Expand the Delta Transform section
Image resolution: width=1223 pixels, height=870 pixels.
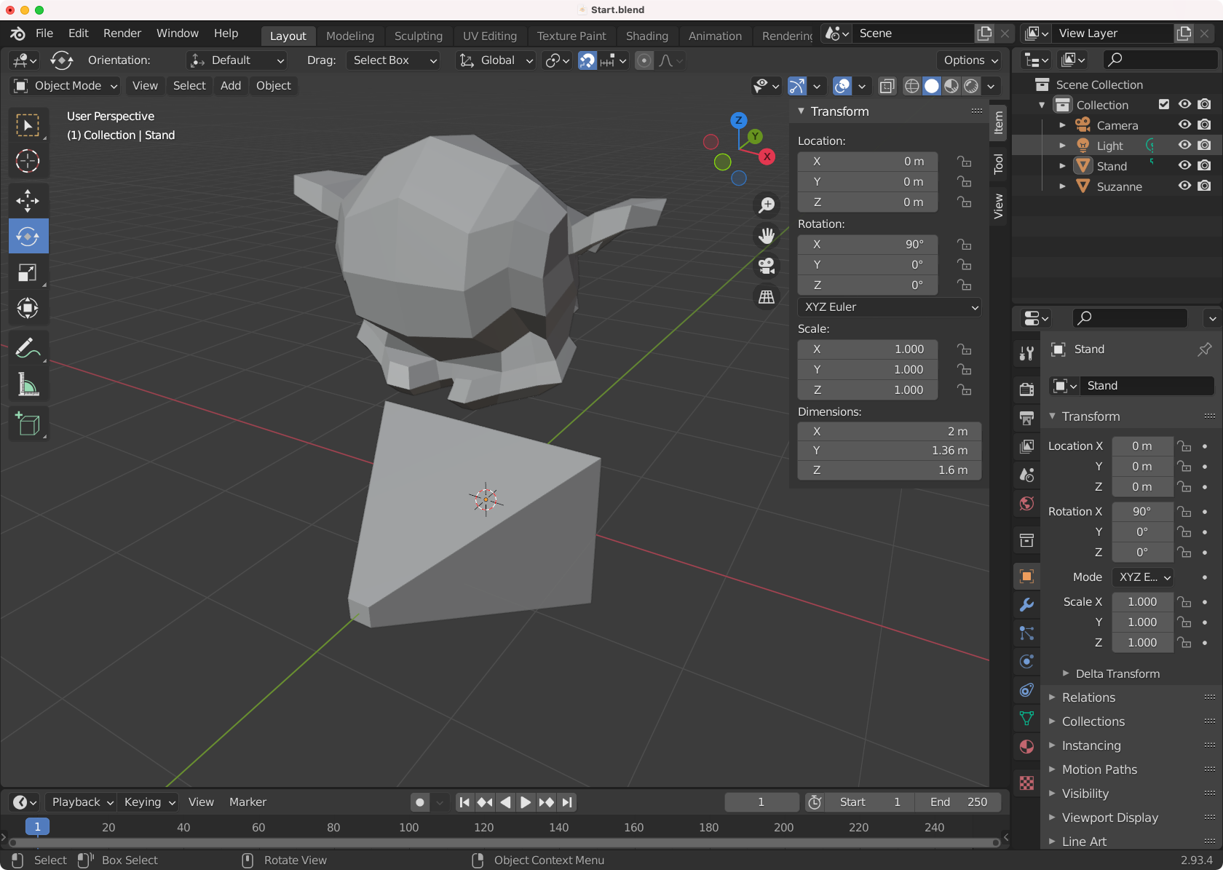pyautogui.click(x=1117, y=673)
